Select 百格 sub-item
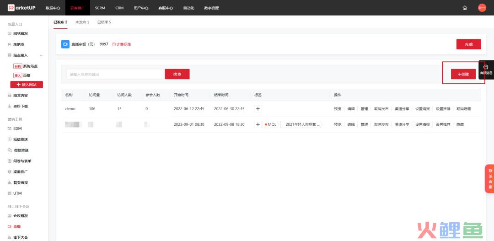This screenshot has height=241, width=494. tap(27, 75)
